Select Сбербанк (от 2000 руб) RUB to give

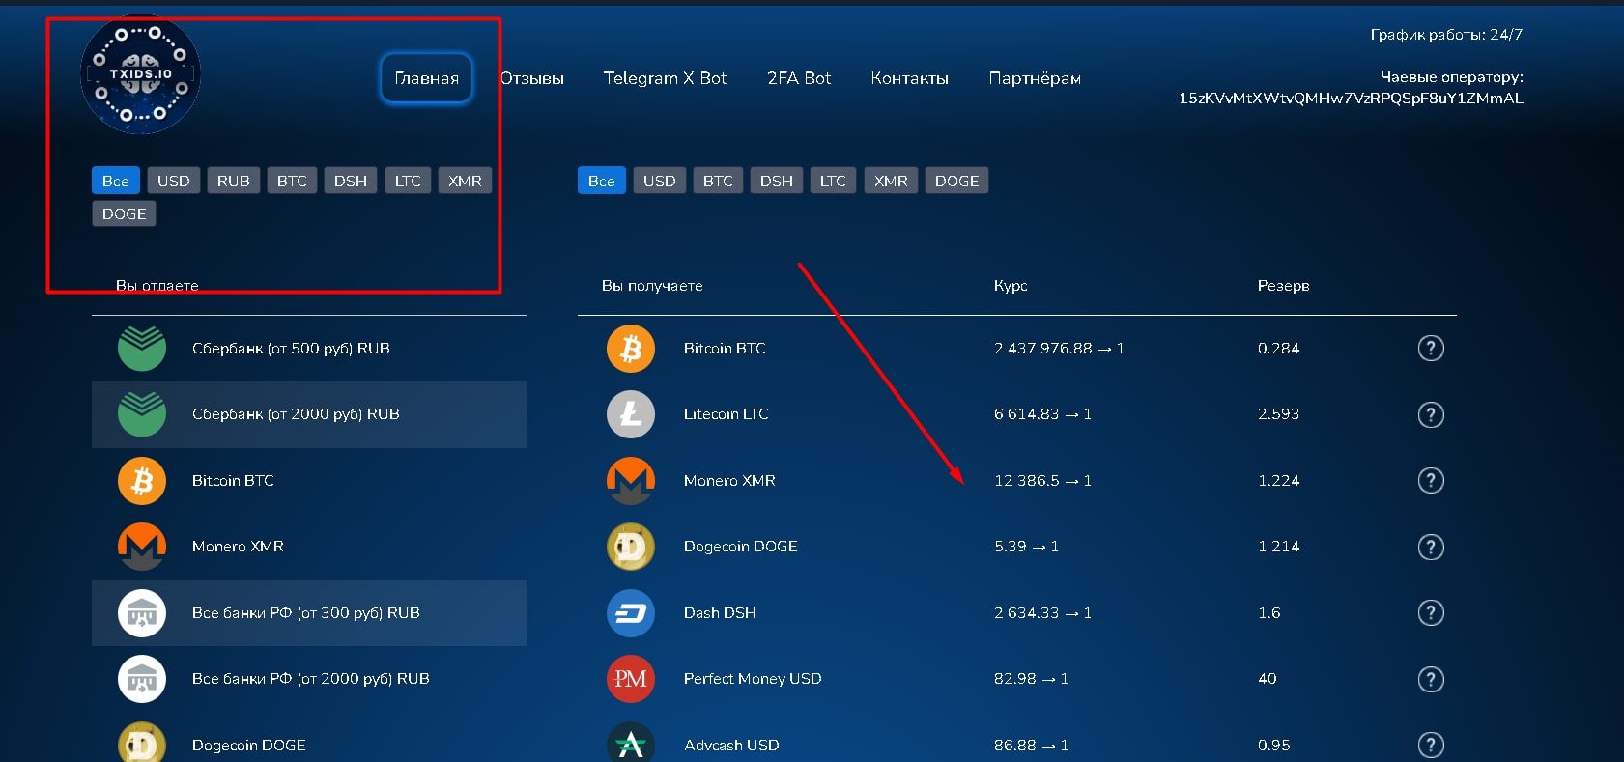(x=309, y=414)
